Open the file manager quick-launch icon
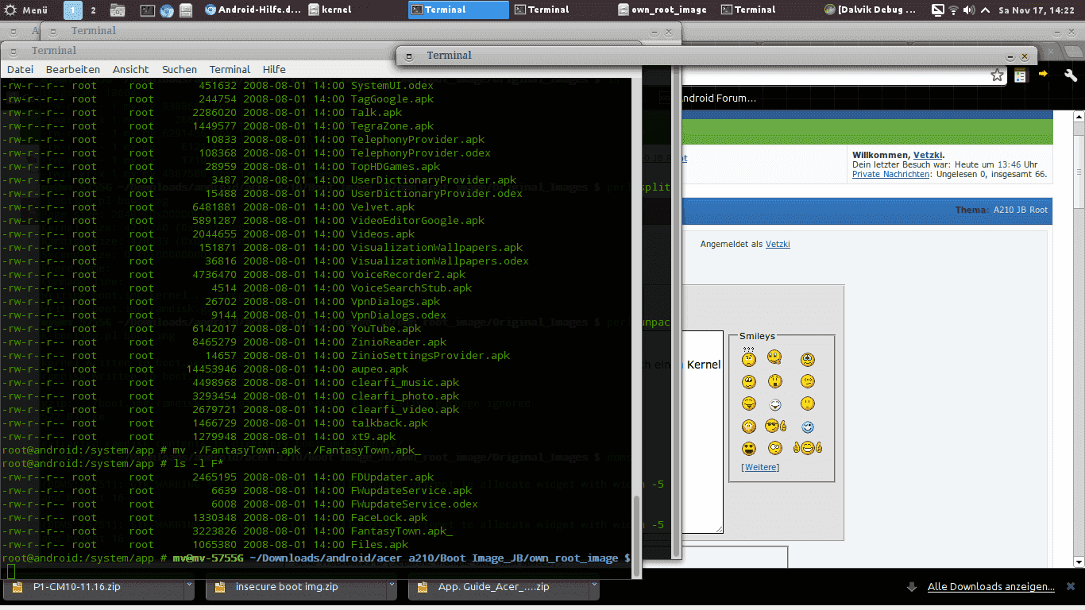Image resolution: width=1085 pixels, height=610 pixels. pos(185,10)
